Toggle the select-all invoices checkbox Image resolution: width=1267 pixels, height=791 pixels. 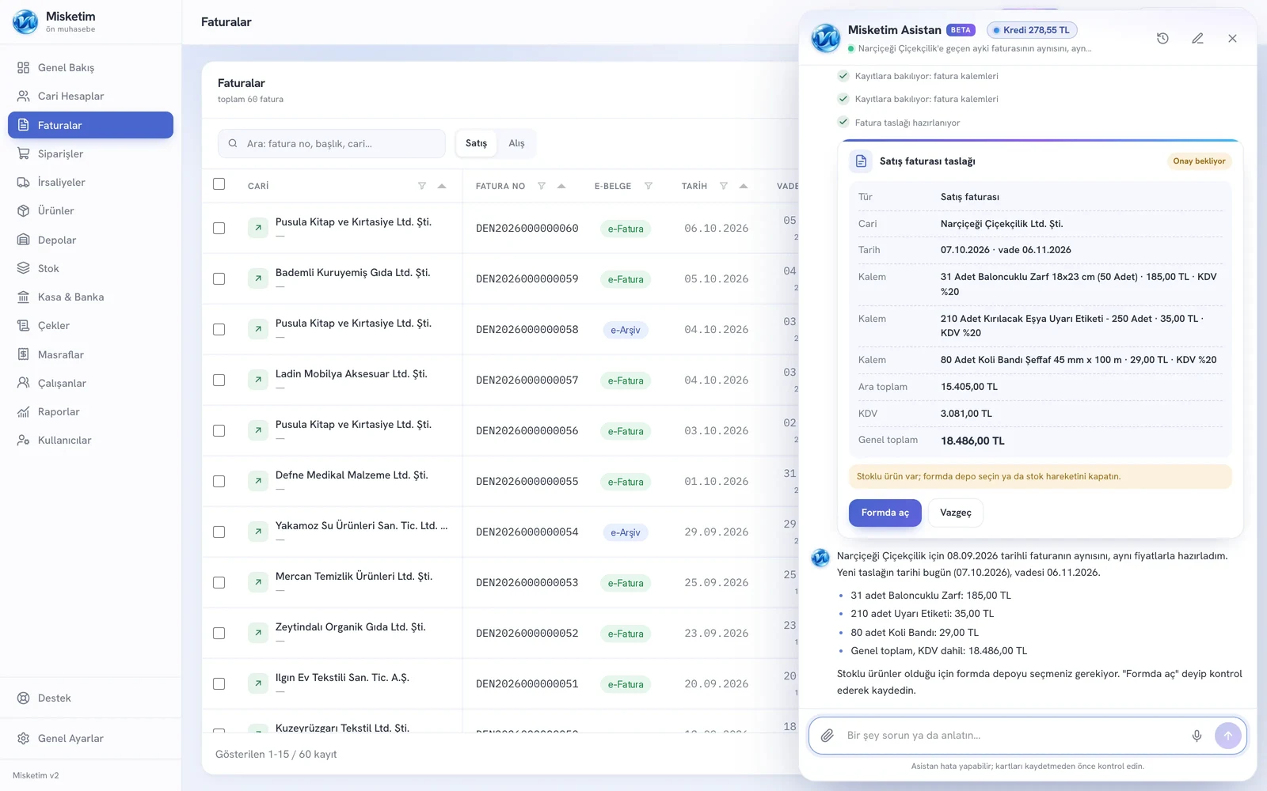click(x=219, y=184)
